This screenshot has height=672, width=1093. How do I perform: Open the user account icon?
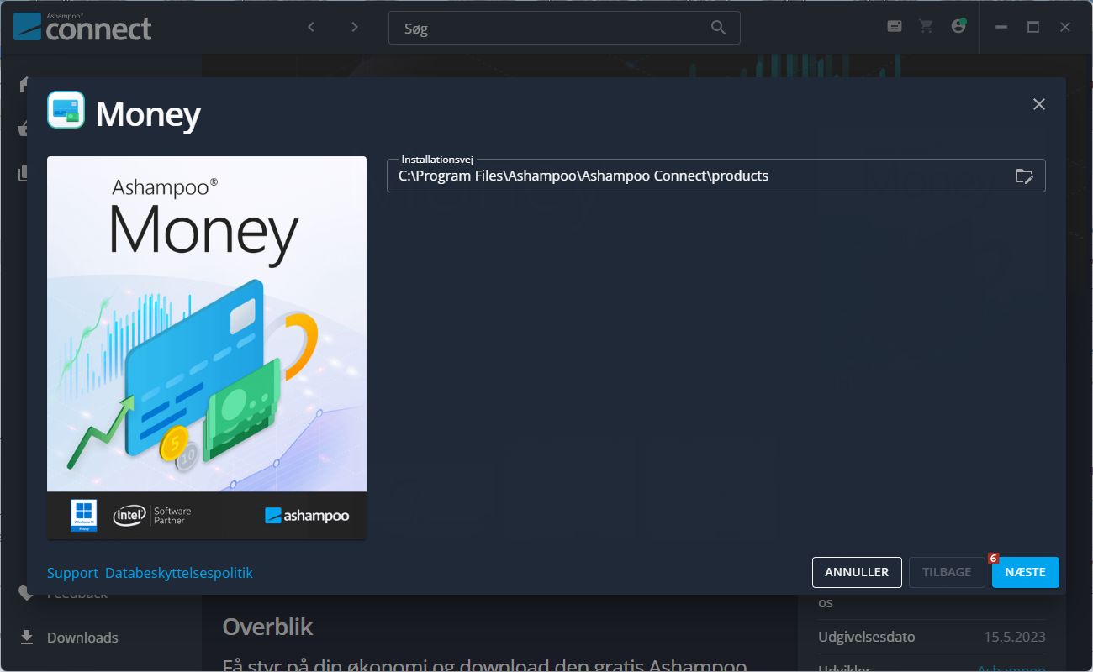coord(958,27)
